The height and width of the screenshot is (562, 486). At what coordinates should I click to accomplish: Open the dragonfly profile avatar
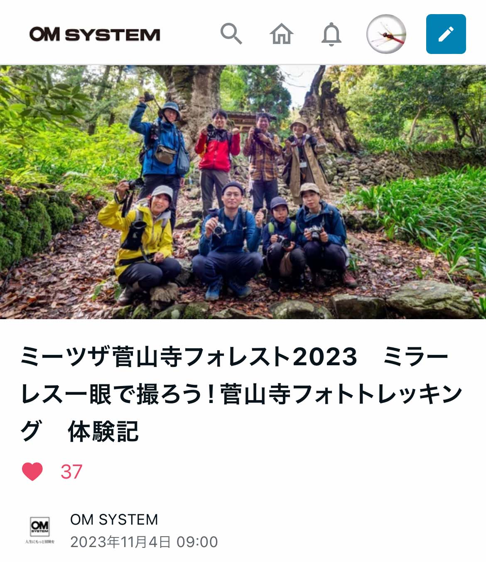(386, 34)
